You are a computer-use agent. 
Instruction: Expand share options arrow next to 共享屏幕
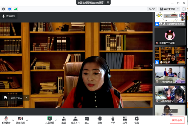(x=56, y=120)
